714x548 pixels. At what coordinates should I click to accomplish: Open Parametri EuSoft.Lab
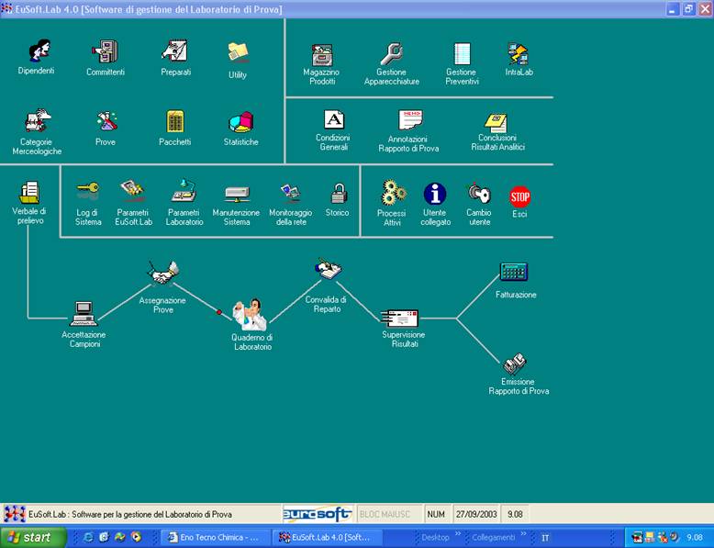(x=133, y=191)
